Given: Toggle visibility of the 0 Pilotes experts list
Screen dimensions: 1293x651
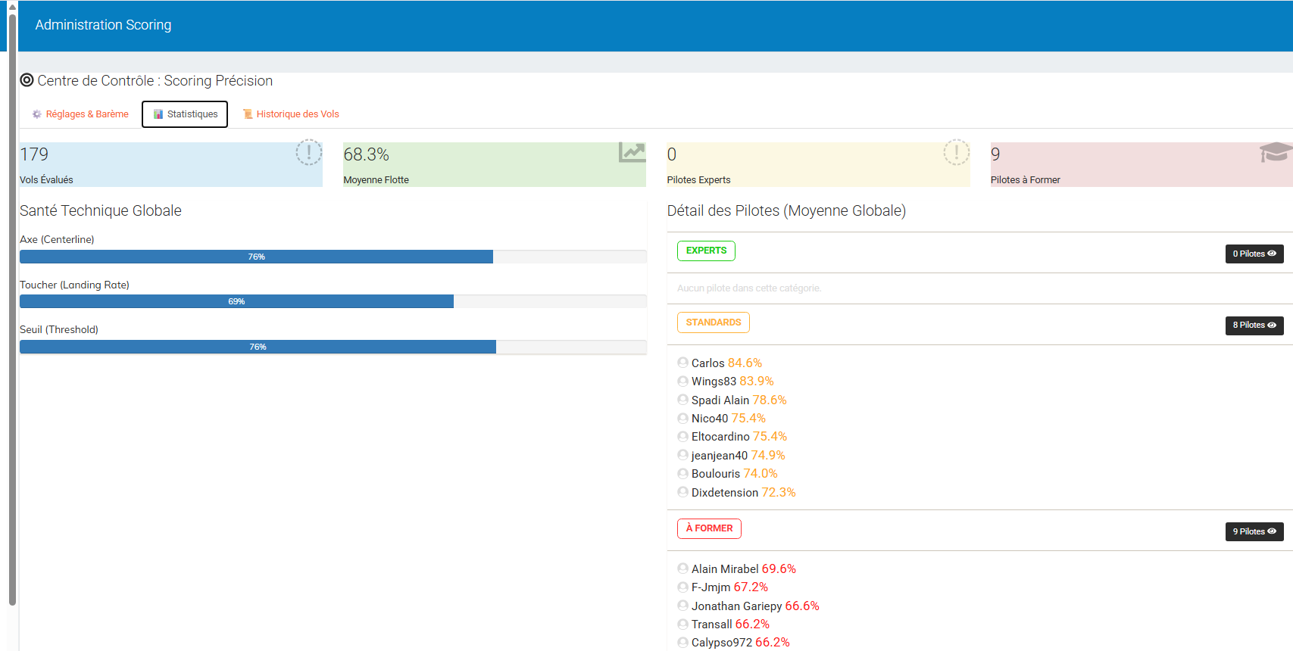Looking at the screenshot, I should (x=1254, y=254).
